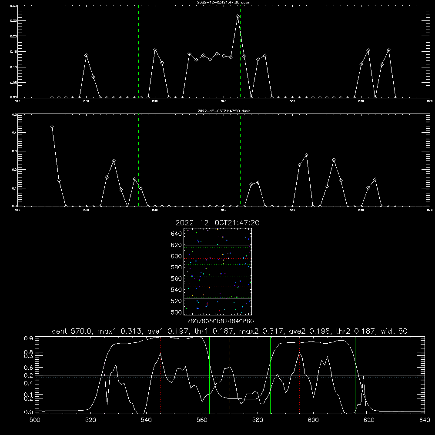
Task: Click the '520' x-axis label of bottom plot
Action: (x=90, y=420)
